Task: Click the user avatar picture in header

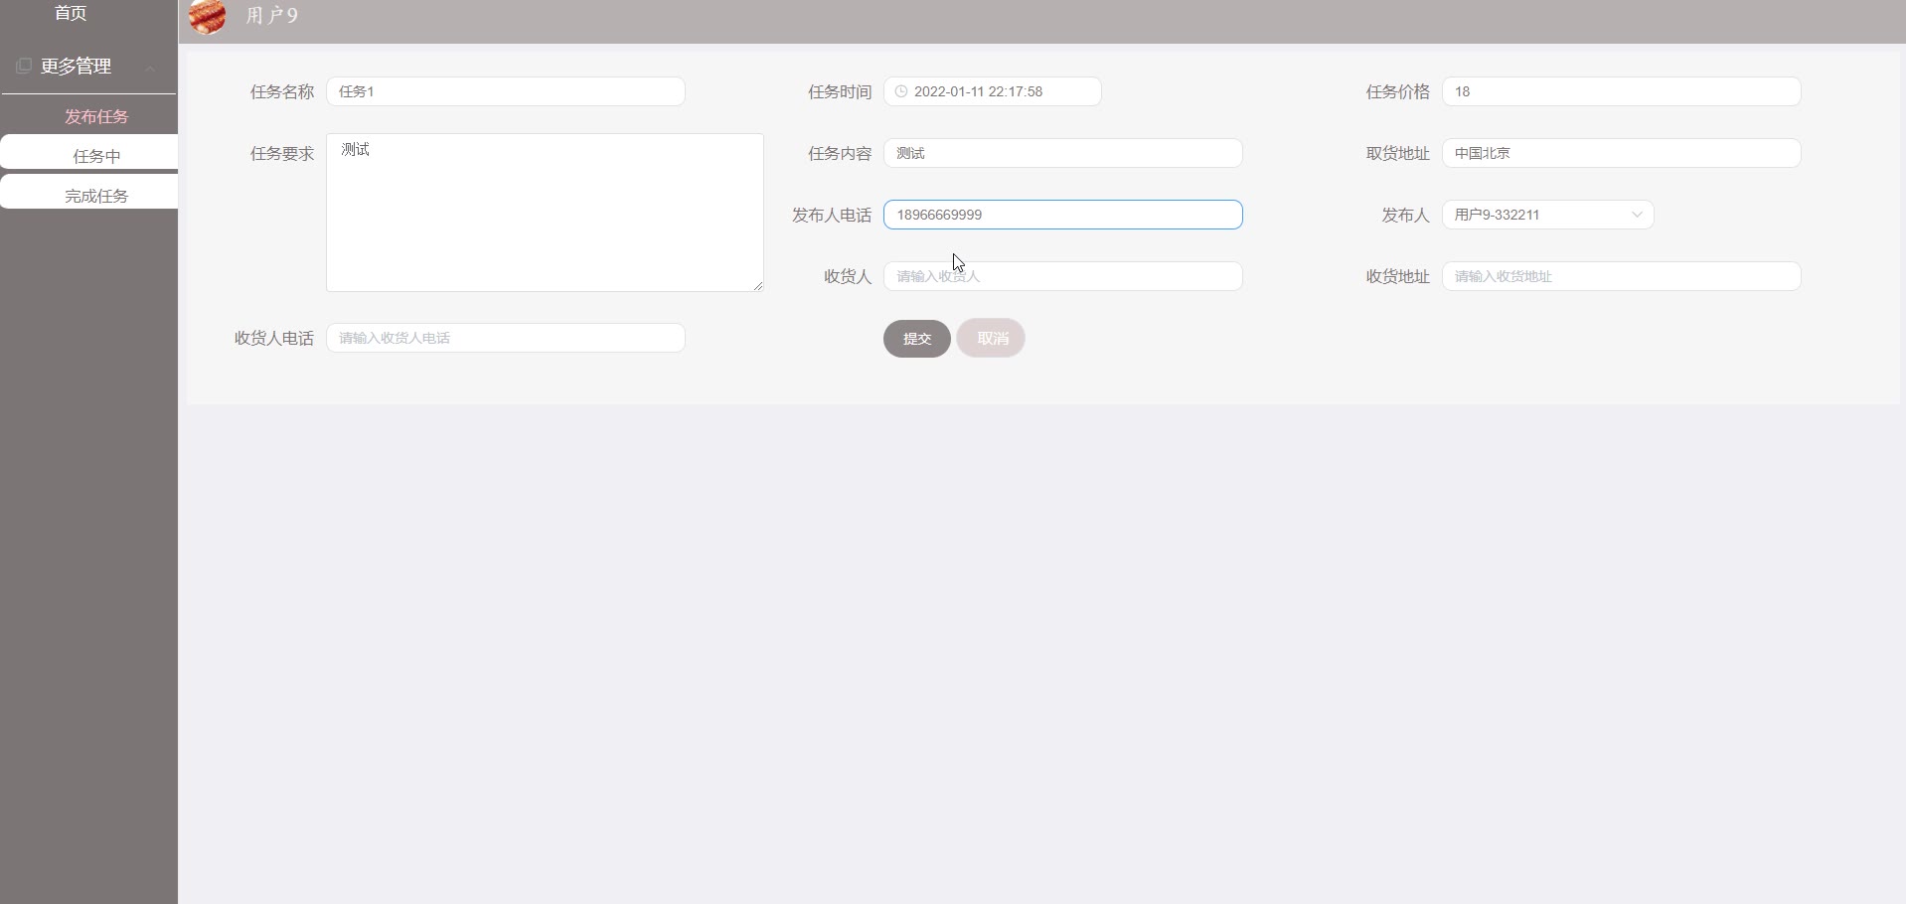Action: (x=208, y=16)
